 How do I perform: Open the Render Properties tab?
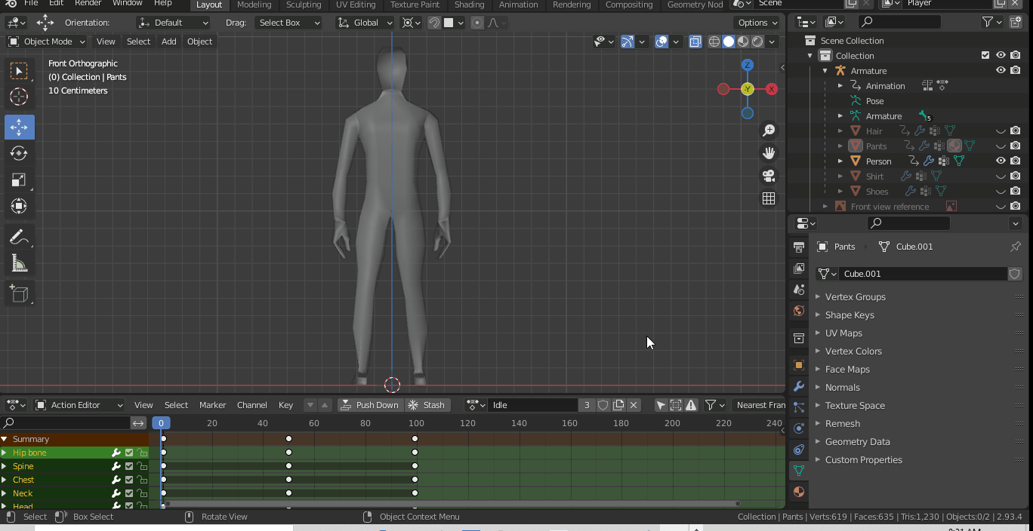[x=798, y=246]
